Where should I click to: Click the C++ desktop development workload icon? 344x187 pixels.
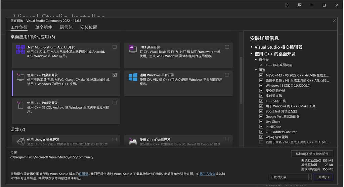(20, 77)
